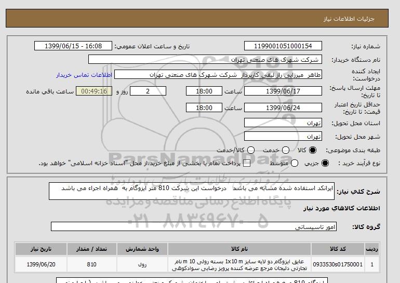Click the goods group field امور تاسیساتی

coord(194,226)
